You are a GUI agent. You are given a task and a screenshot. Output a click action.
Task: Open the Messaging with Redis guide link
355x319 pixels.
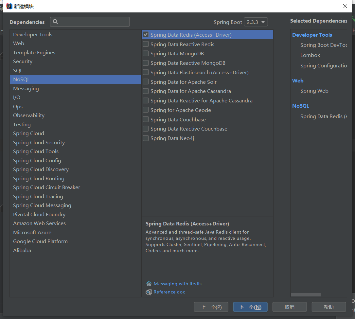tap(178, 284)
